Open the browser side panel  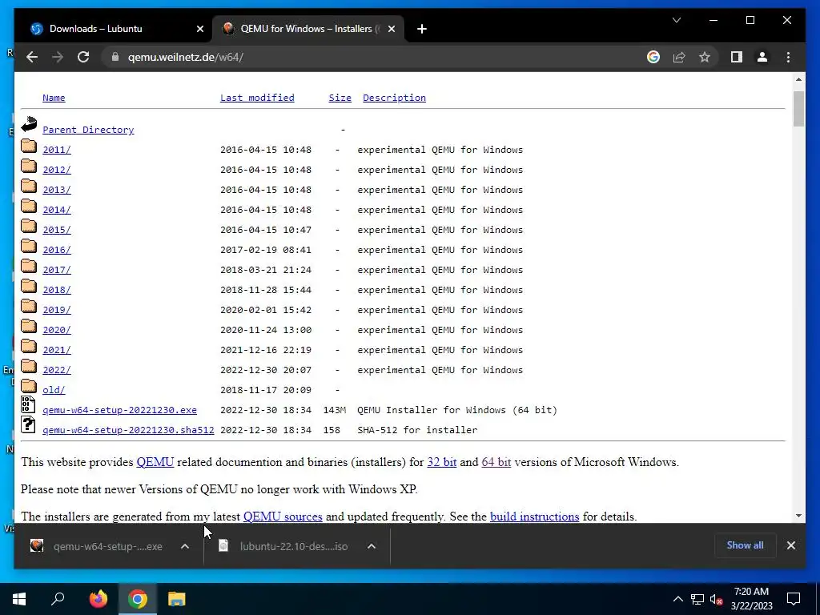click(737, 57)
